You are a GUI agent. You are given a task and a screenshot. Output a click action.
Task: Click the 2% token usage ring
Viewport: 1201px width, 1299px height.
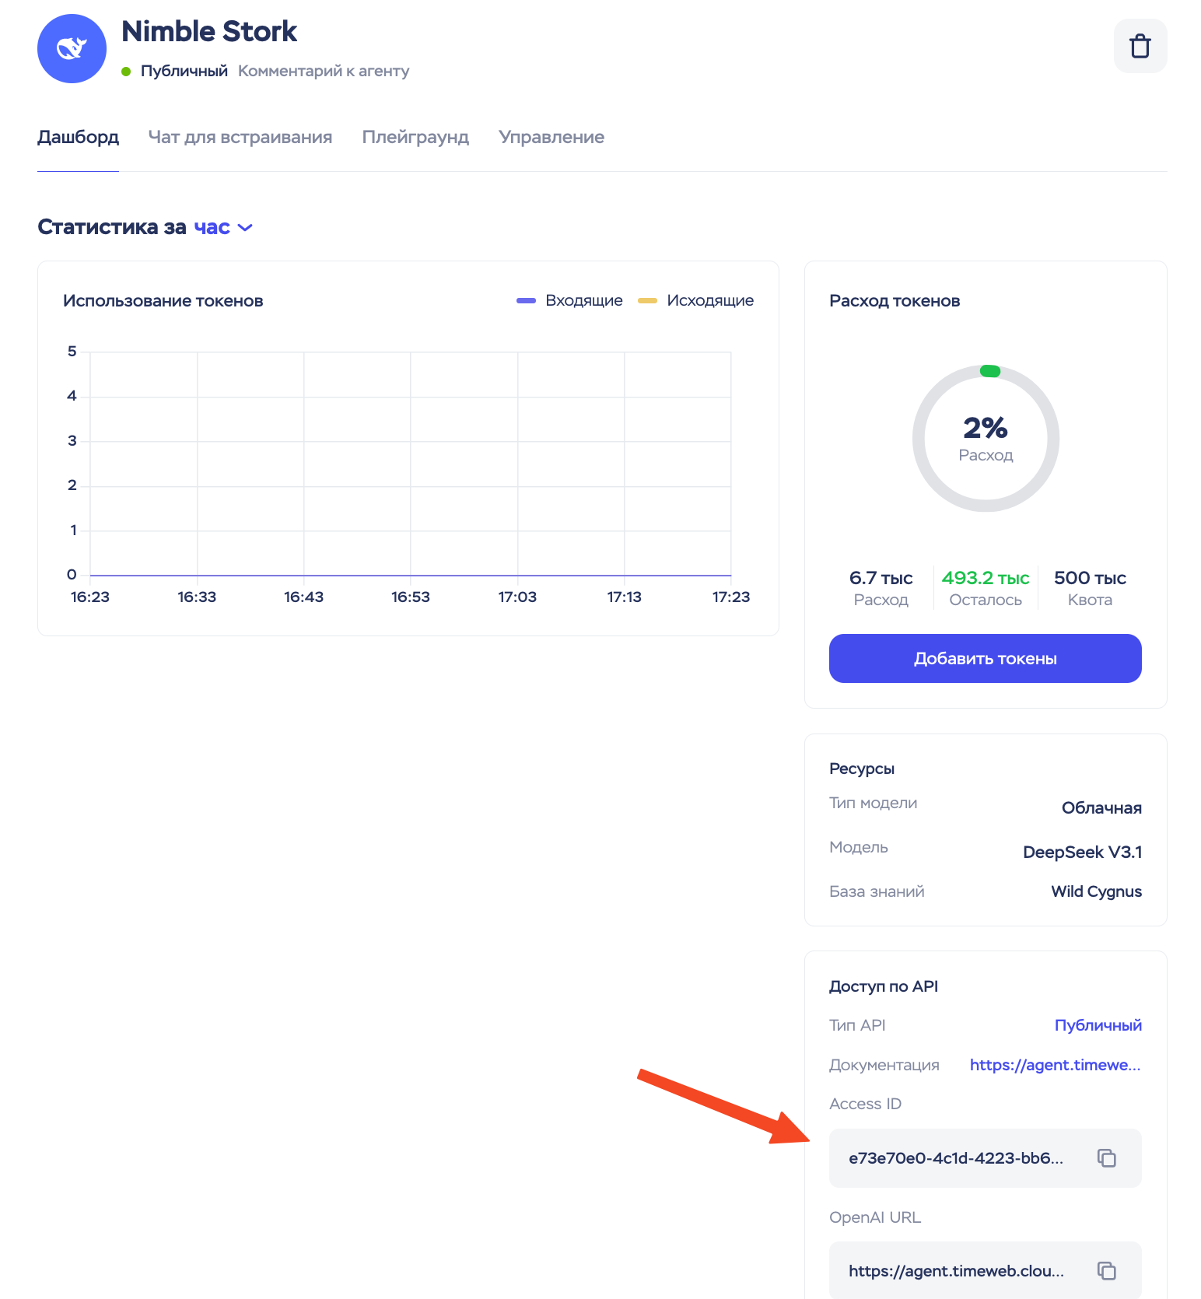pyautogui.click(x=986, y=438)
